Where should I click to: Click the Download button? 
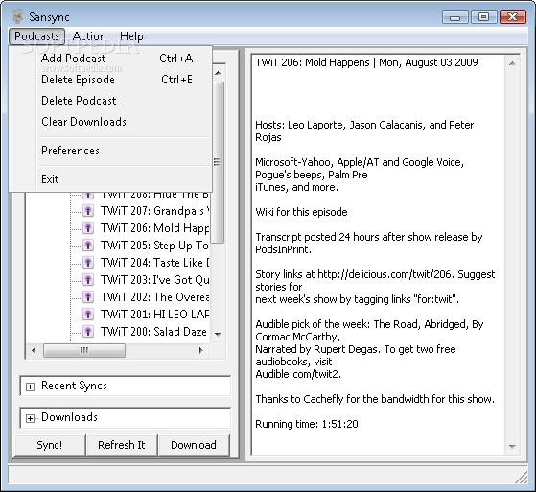point(194,445)
